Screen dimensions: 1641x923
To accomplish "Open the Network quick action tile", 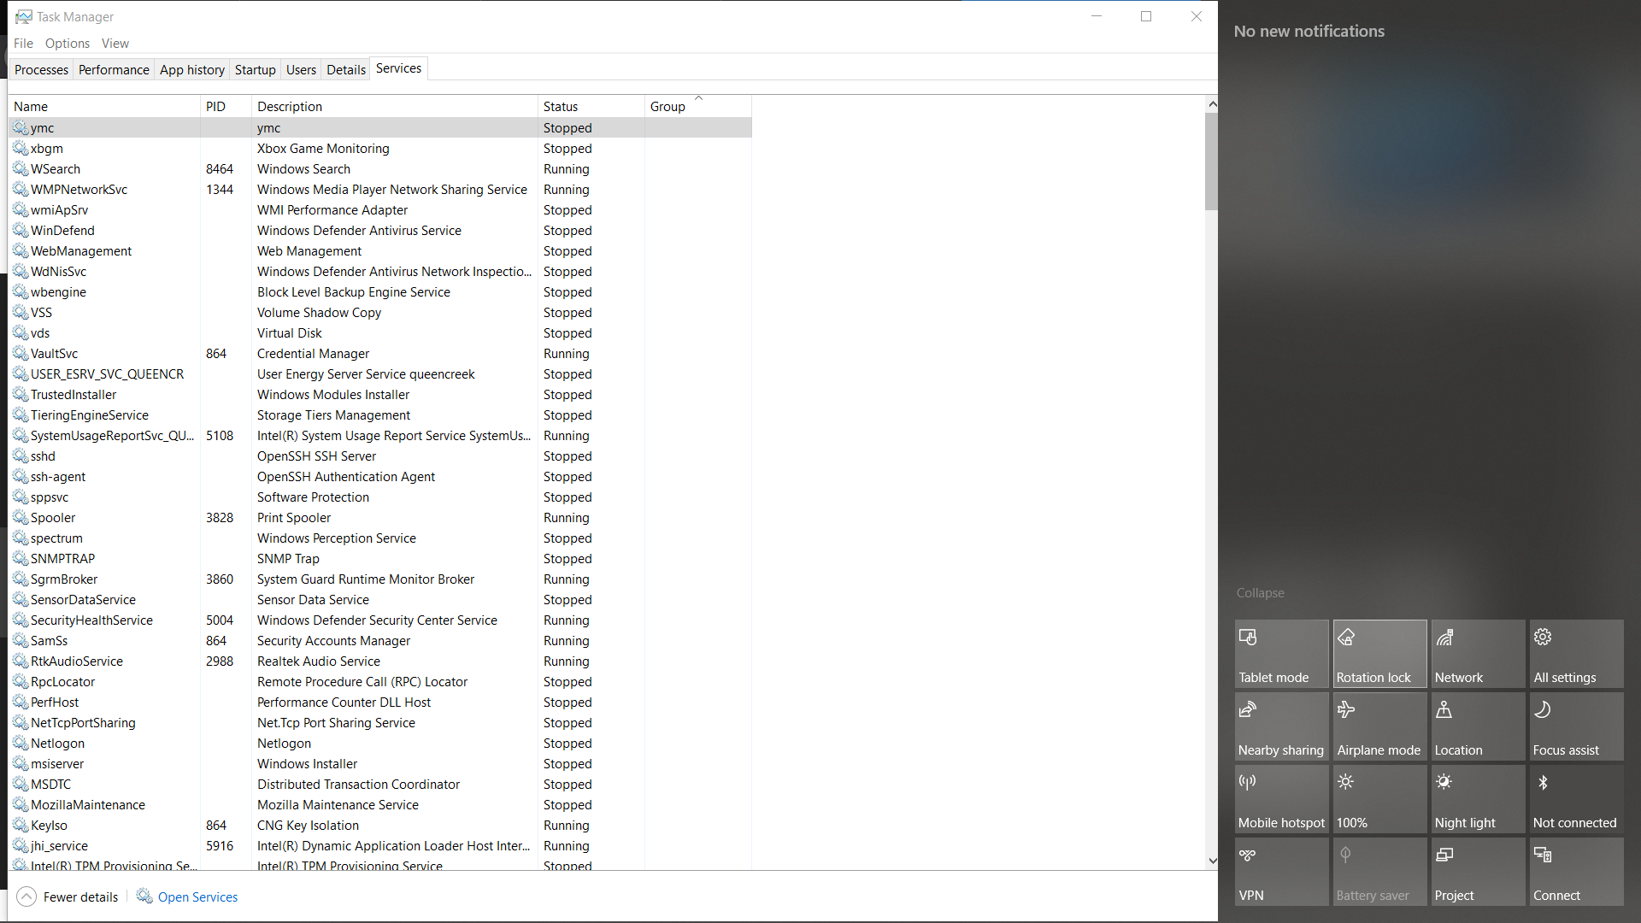I will point(1477,654).
